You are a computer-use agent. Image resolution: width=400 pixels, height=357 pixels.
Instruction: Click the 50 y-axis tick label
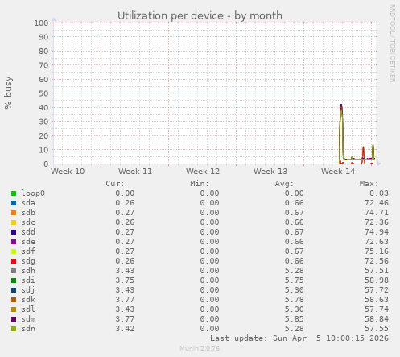coord(43,93)
